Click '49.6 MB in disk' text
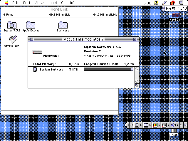This screenshot has width=188, height=141. (59, 15)
